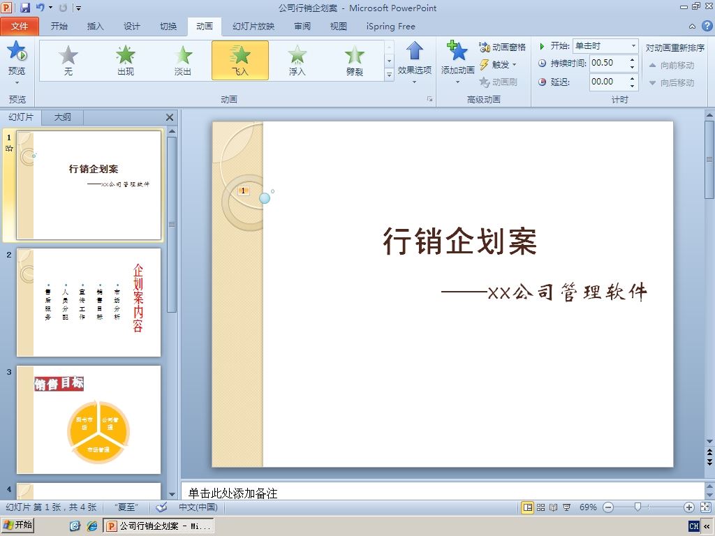Click the Preview (预览) star icon
The image size is (715, 536).
tap(17, 51)
